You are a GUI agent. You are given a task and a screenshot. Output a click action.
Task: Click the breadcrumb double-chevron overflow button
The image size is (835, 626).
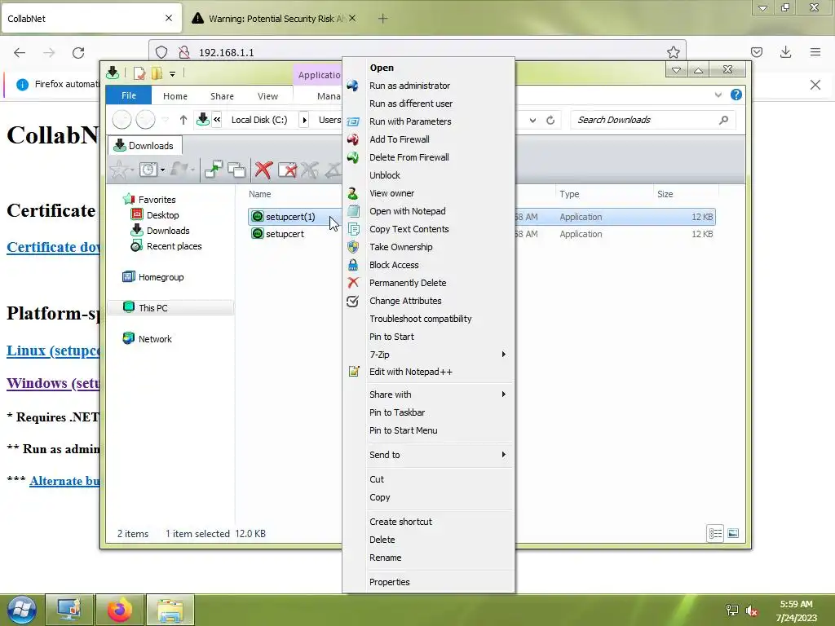(217, 120)
